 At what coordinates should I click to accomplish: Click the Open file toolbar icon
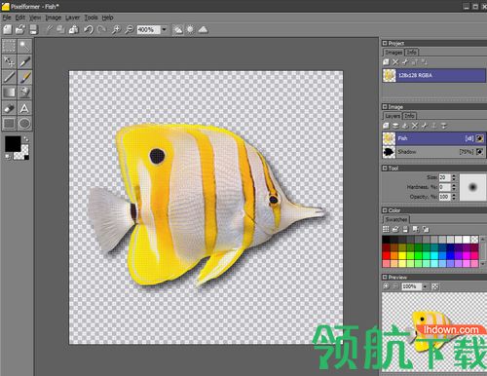[x=20, y=30]
